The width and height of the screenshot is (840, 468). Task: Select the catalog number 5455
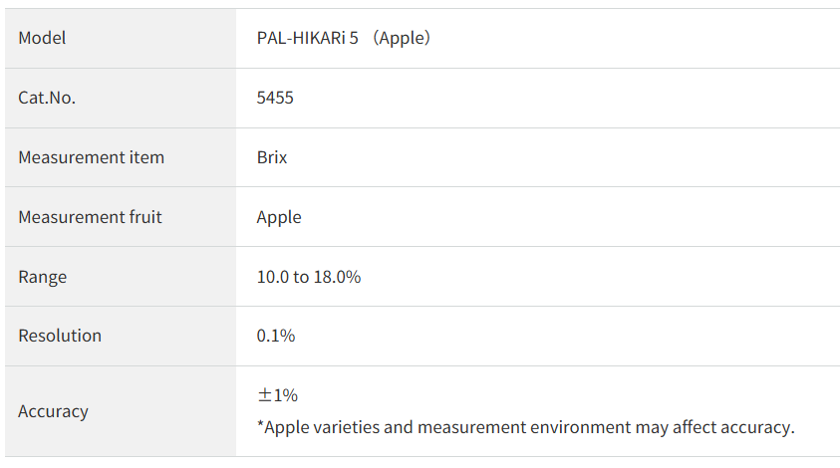click(x=275, y=98)
